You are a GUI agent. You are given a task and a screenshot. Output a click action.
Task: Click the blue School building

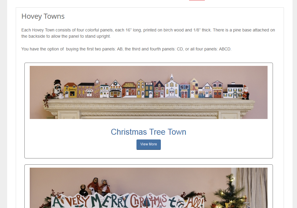click(184, 90)
